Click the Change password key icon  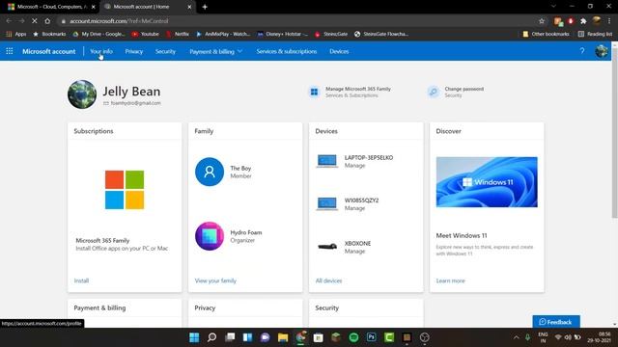(x=434, y=92)
